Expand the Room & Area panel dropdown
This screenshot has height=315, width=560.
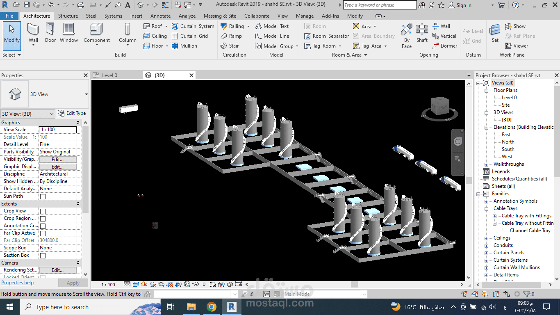coord(350,55)
